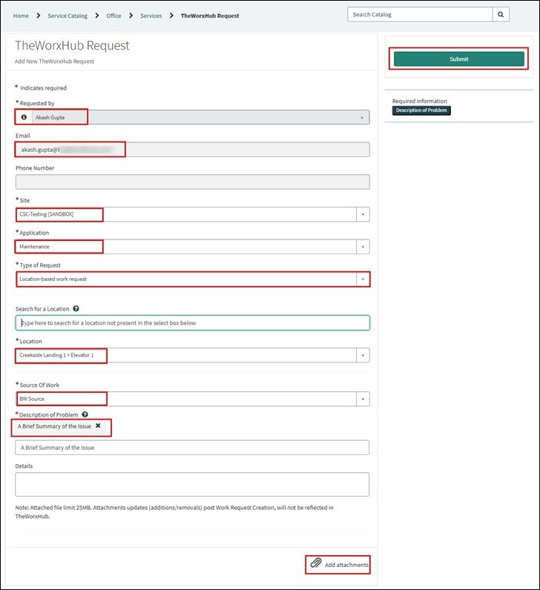
Task: Click the info icon beside Akash Gupta
Action: [24, 117]
